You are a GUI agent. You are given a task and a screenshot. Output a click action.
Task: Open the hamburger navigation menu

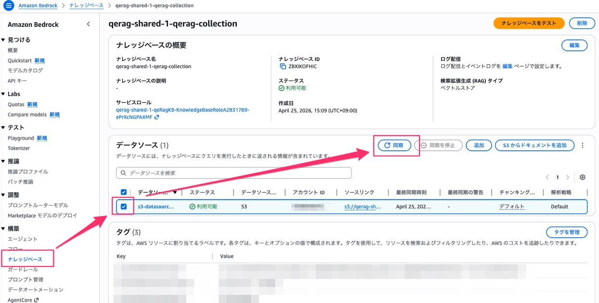8,6
